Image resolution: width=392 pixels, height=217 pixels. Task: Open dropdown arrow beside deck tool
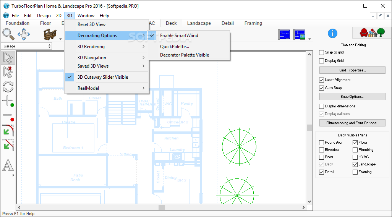(x=60, y=39)
